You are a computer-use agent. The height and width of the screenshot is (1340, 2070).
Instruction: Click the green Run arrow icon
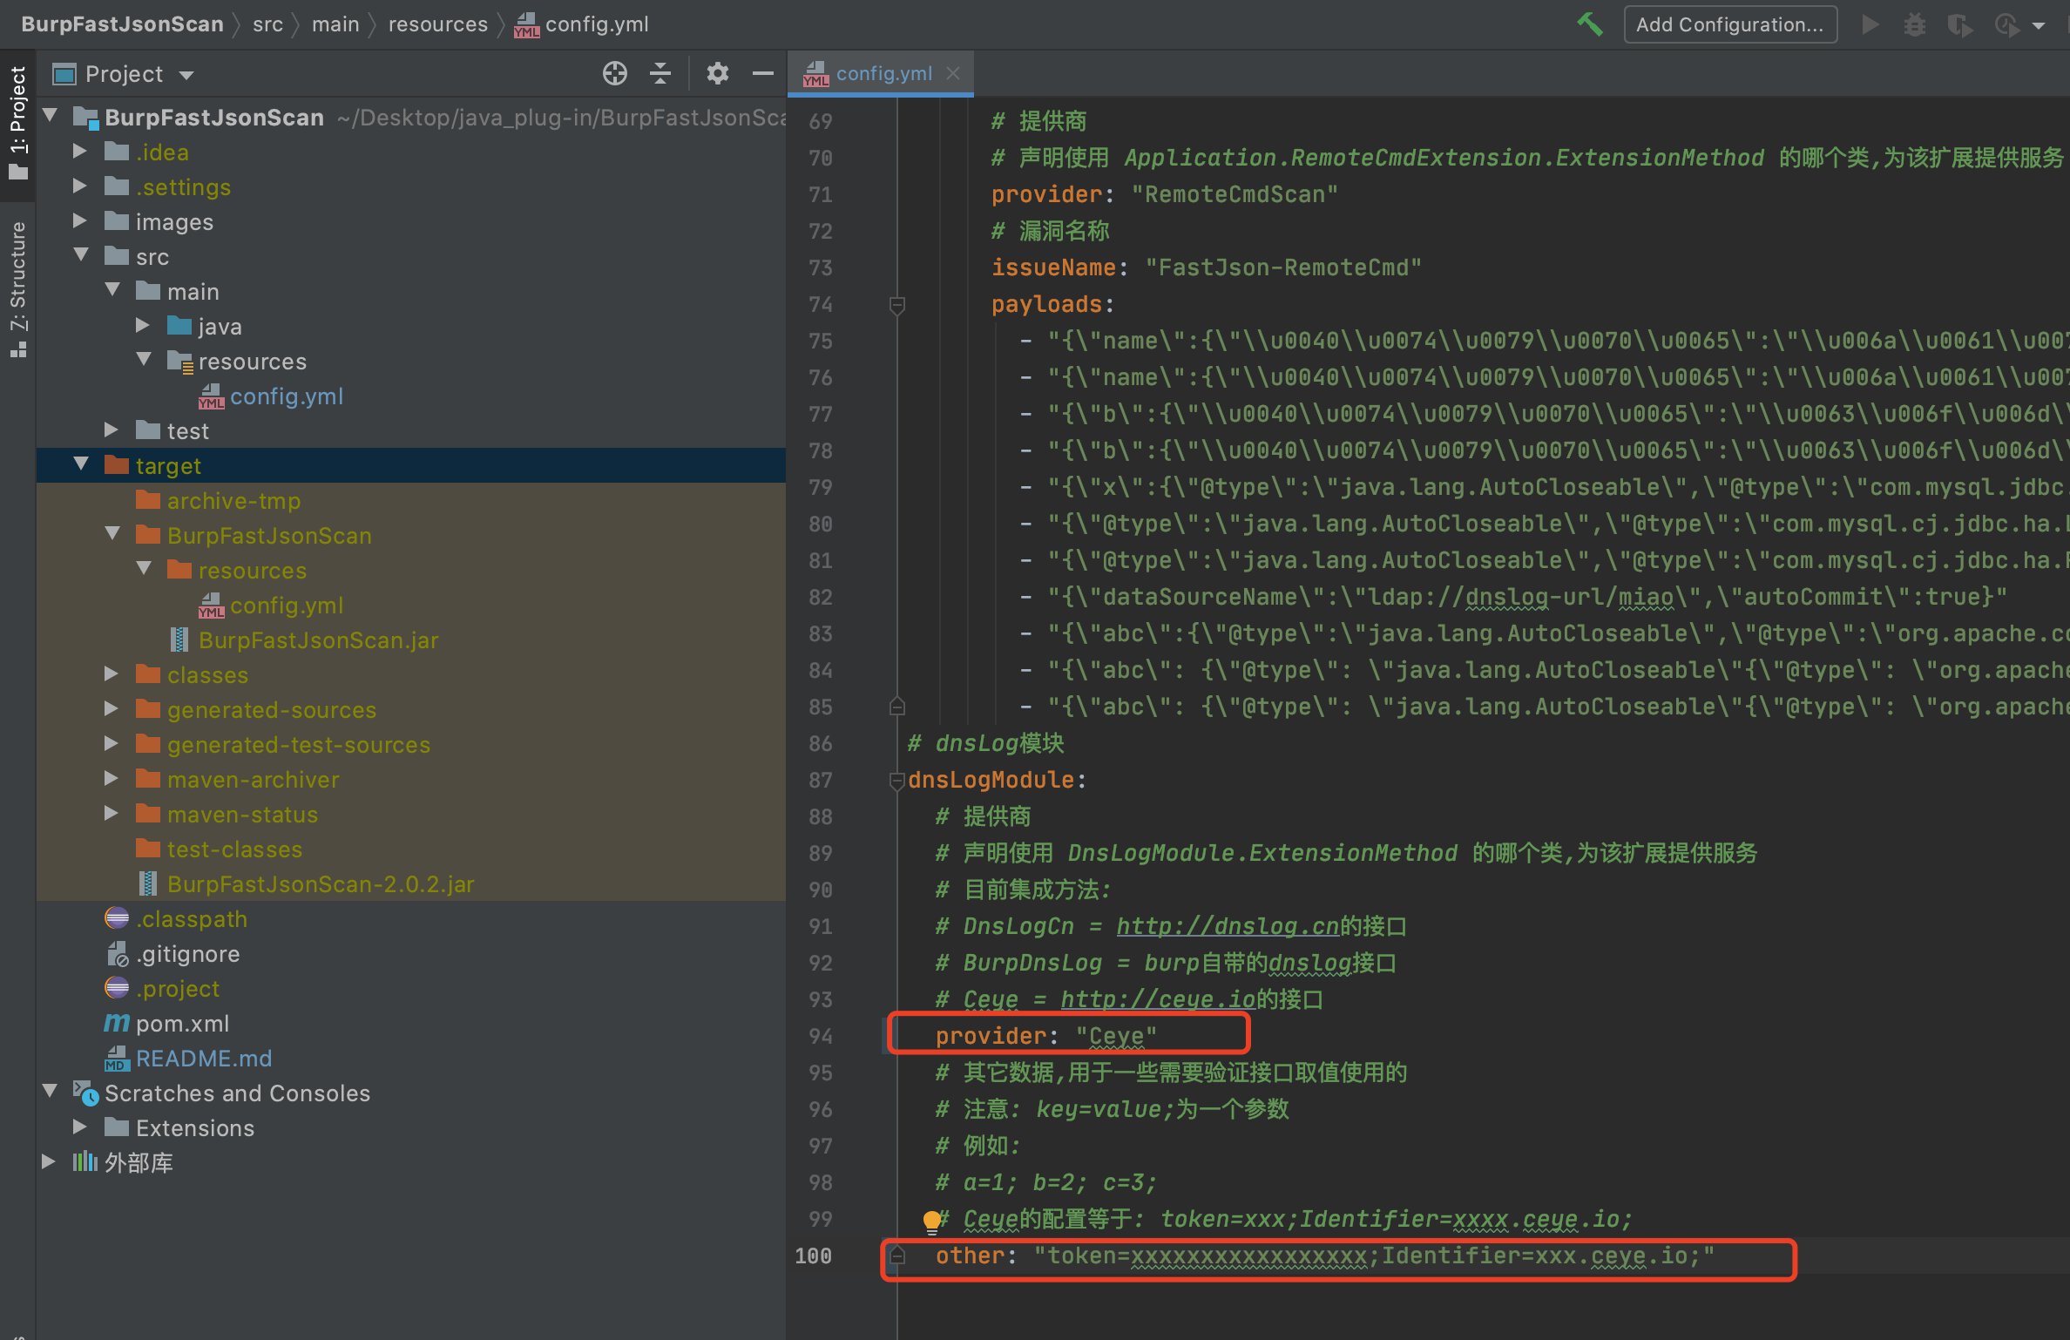pyautogui.click(x=1870, y=24)
